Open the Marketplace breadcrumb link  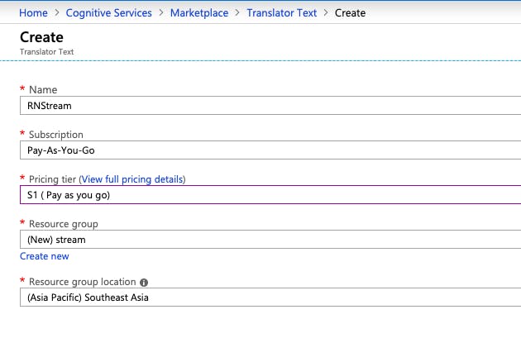199,13
